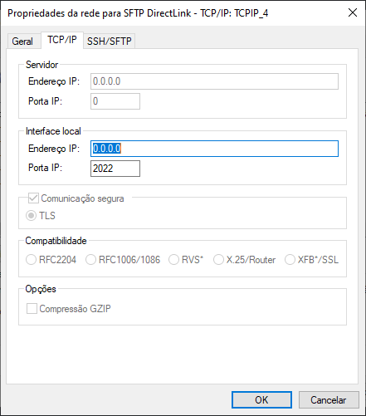Click the Servidor Endereço IP field
Screen dimensions: 366x416
(x=214, y=81)
